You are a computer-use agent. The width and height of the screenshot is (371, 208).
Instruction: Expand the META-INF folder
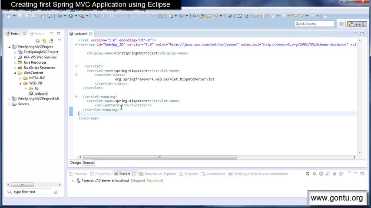click(20, 78)
